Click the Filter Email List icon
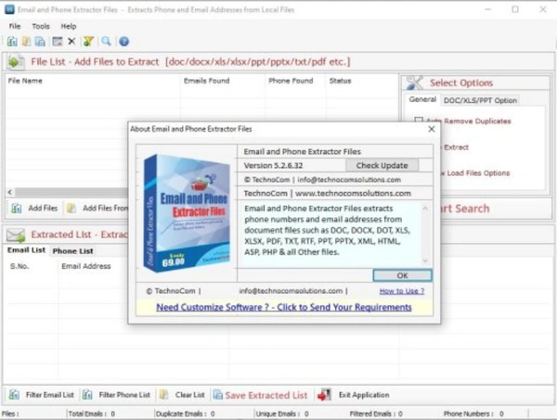Screen dimensions: 557x420 [x=14, y=394]
